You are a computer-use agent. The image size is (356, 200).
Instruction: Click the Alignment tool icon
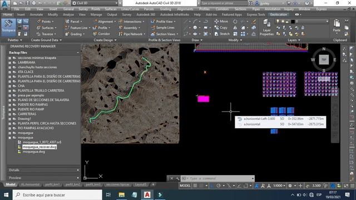95,22
